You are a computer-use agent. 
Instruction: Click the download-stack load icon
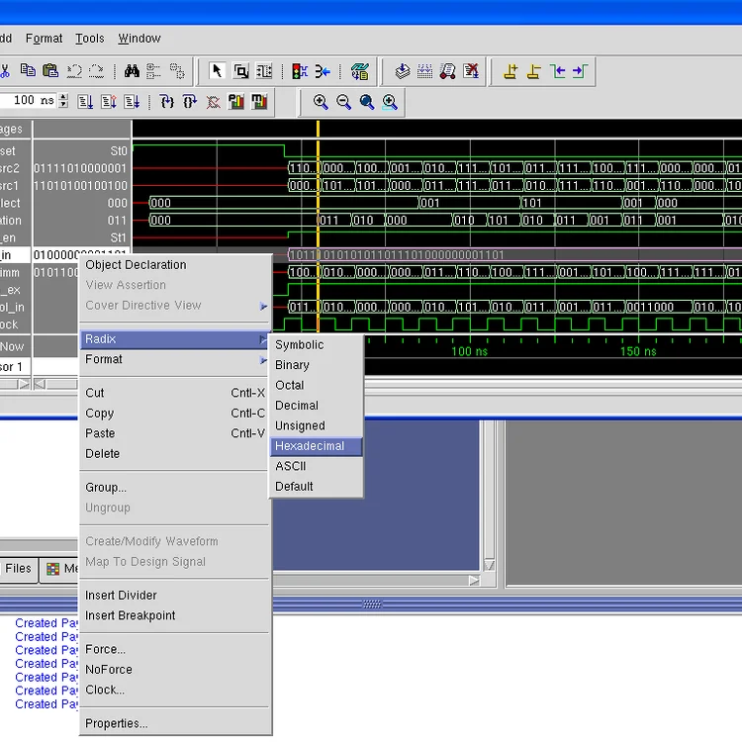(x=402, y=71)
